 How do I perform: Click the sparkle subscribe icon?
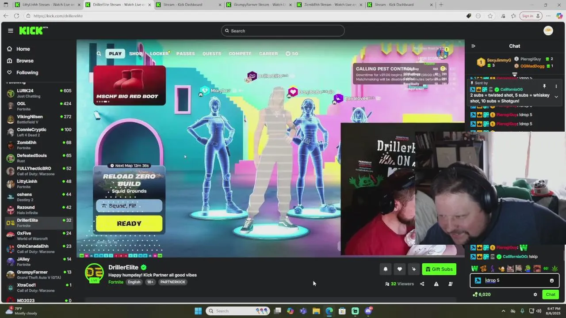click(414, 269)
